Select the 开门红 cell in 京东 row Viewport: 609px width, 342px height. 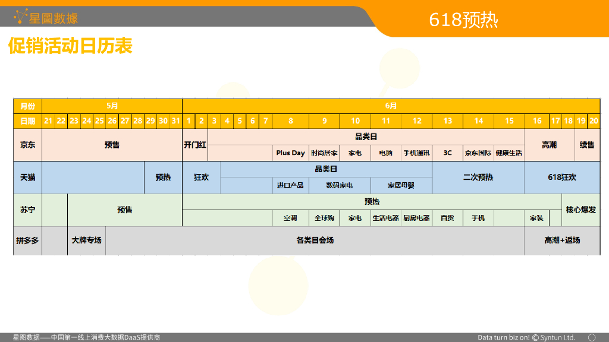point(195,145)
